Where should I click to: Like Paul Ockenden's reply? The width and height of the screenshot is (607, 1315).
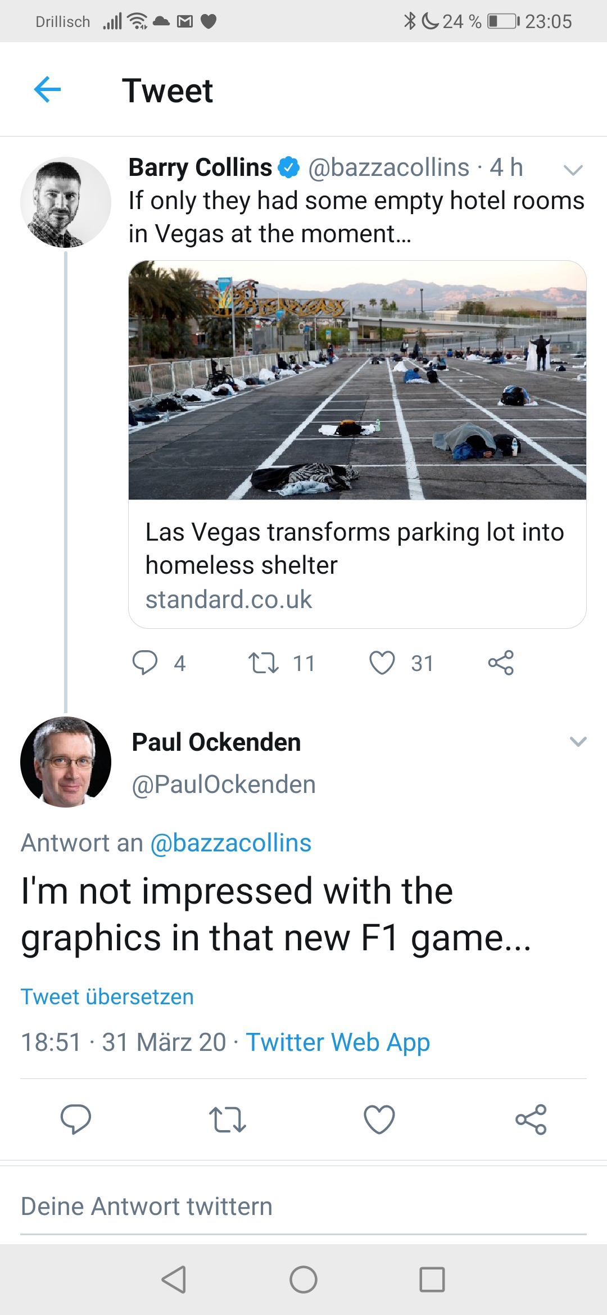tap(379, 1119)
